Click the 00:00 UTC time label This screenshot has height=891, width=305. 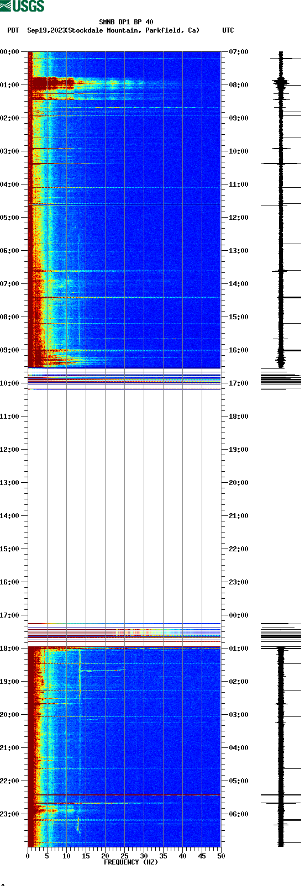tap(239, 615)
